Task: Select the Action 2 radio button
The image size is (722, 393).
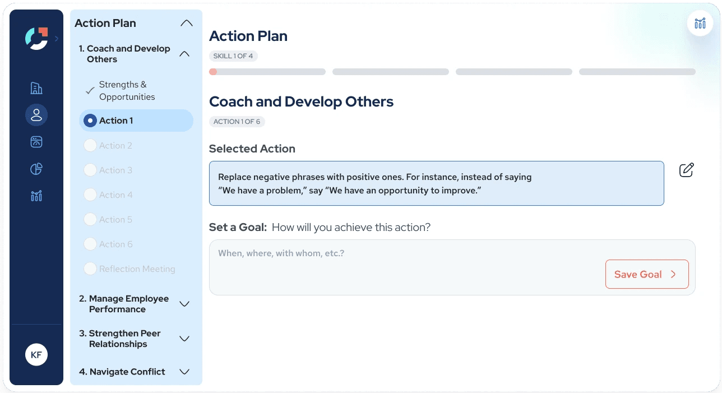Action: pos(90,146)
